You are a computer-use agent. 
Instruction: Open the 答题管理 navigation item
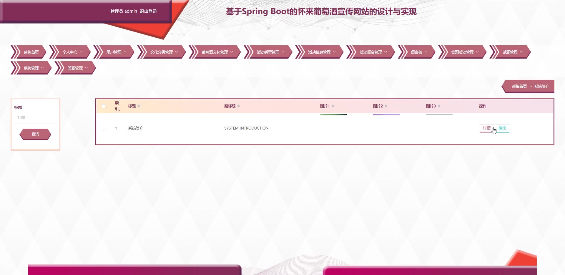[x=76, y=68]
